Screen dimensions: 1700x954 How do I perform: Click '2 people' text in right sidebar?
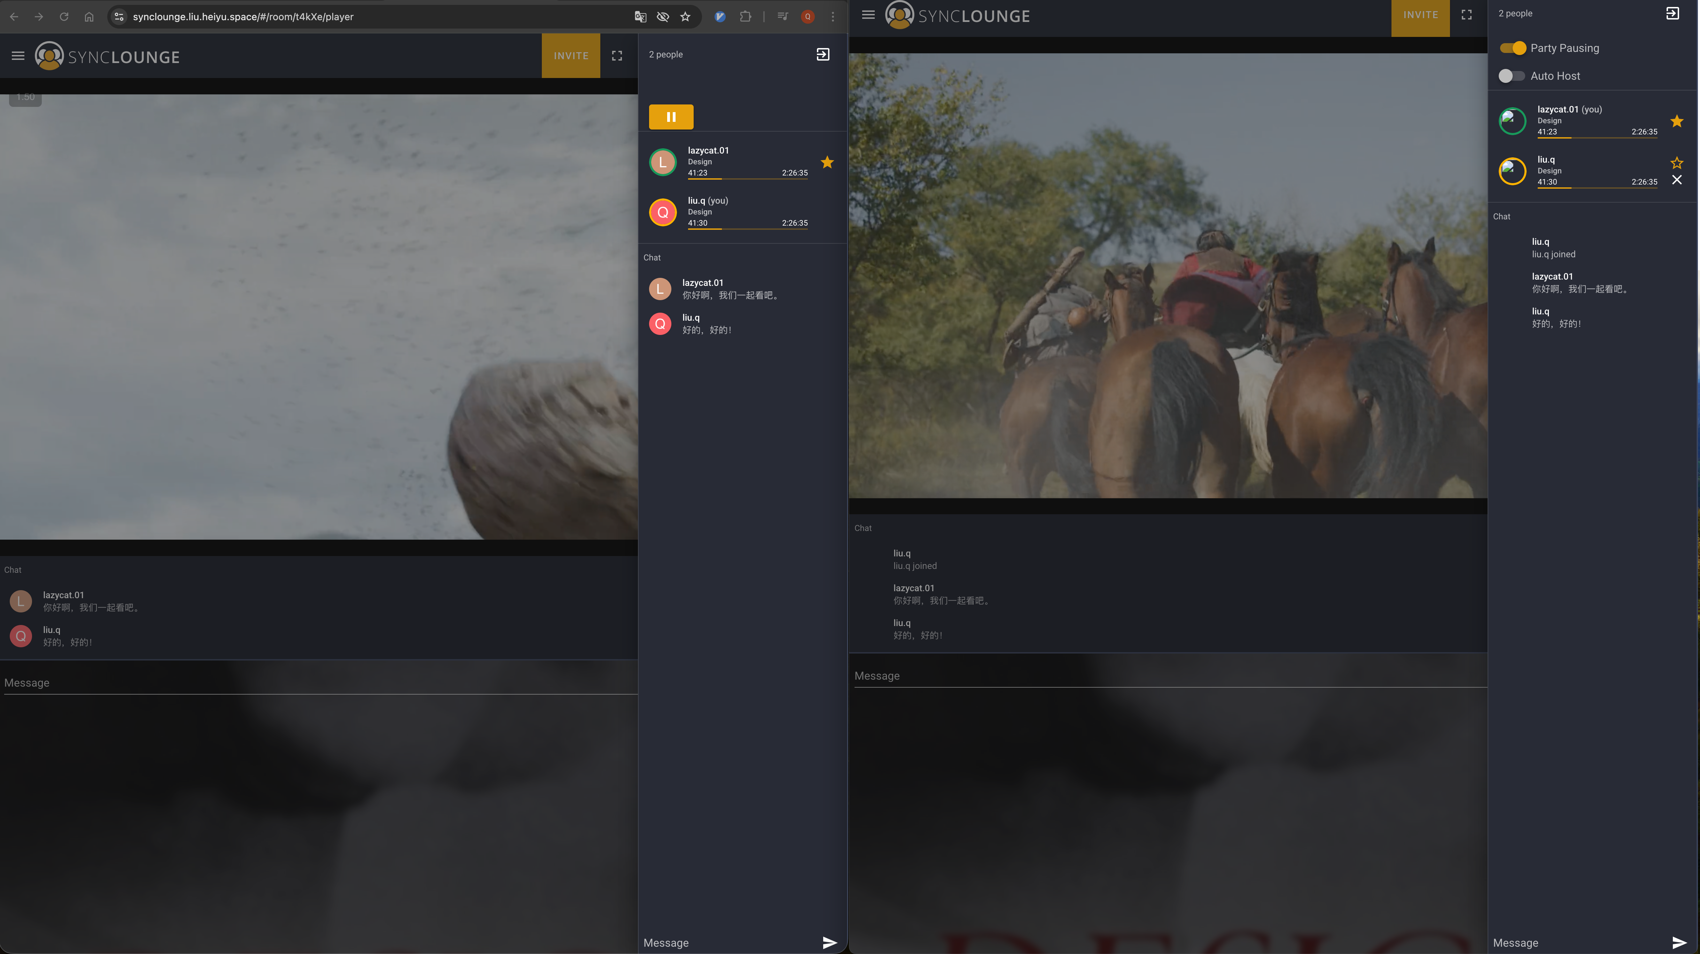pyautogui.click(x=1515, y=13)
